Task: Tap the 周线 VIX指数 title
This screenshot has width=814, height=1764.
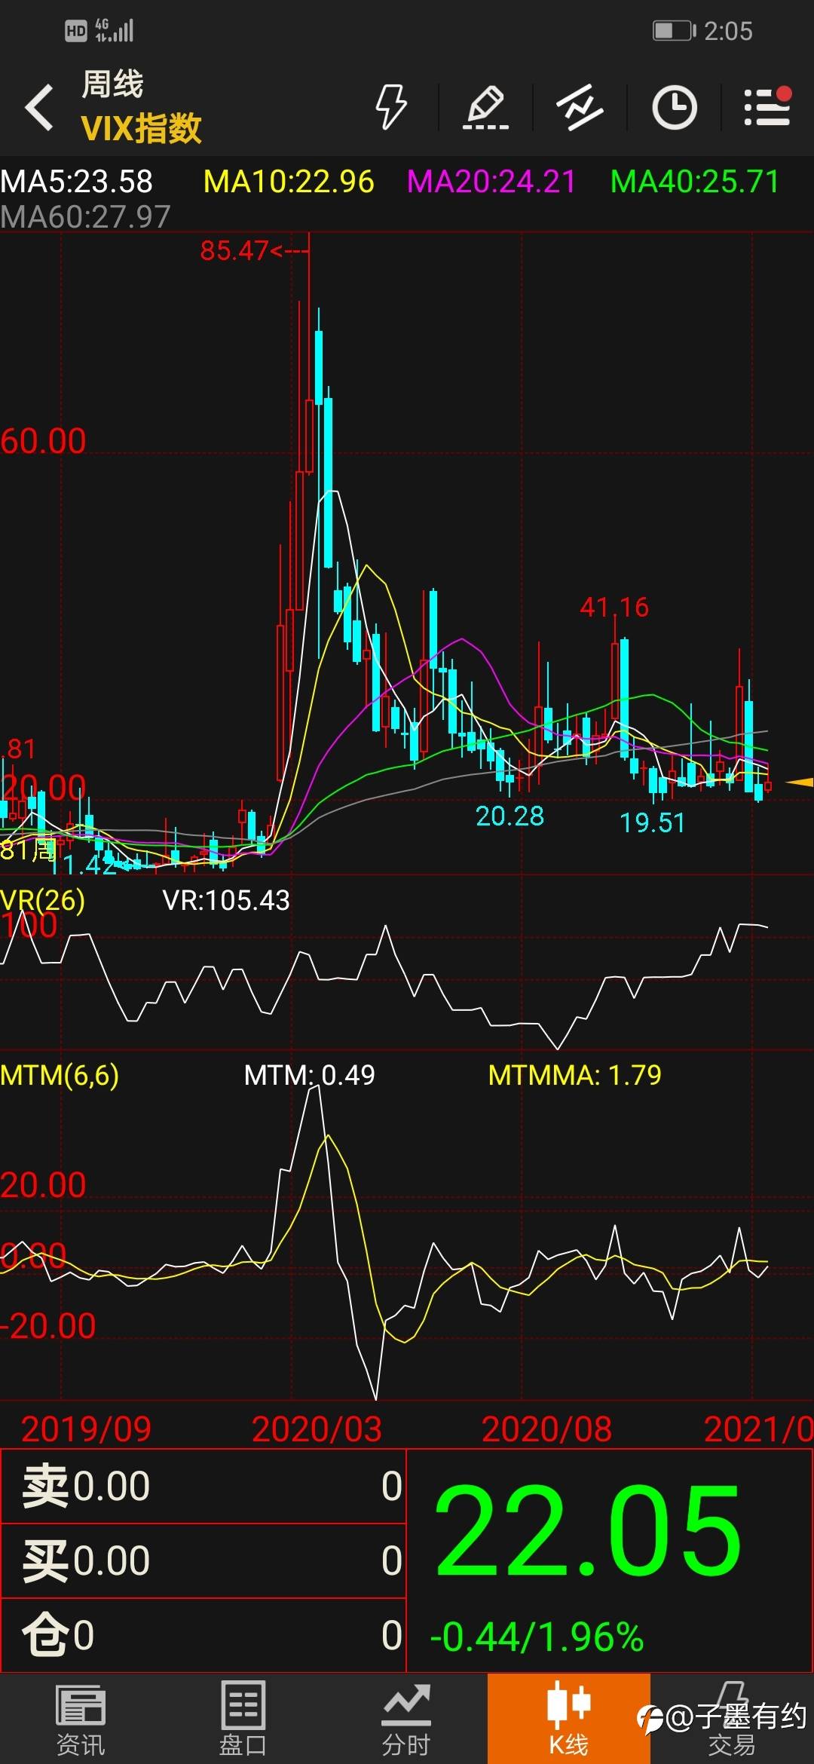Action: pyautogui.click(x=141, y=107)
